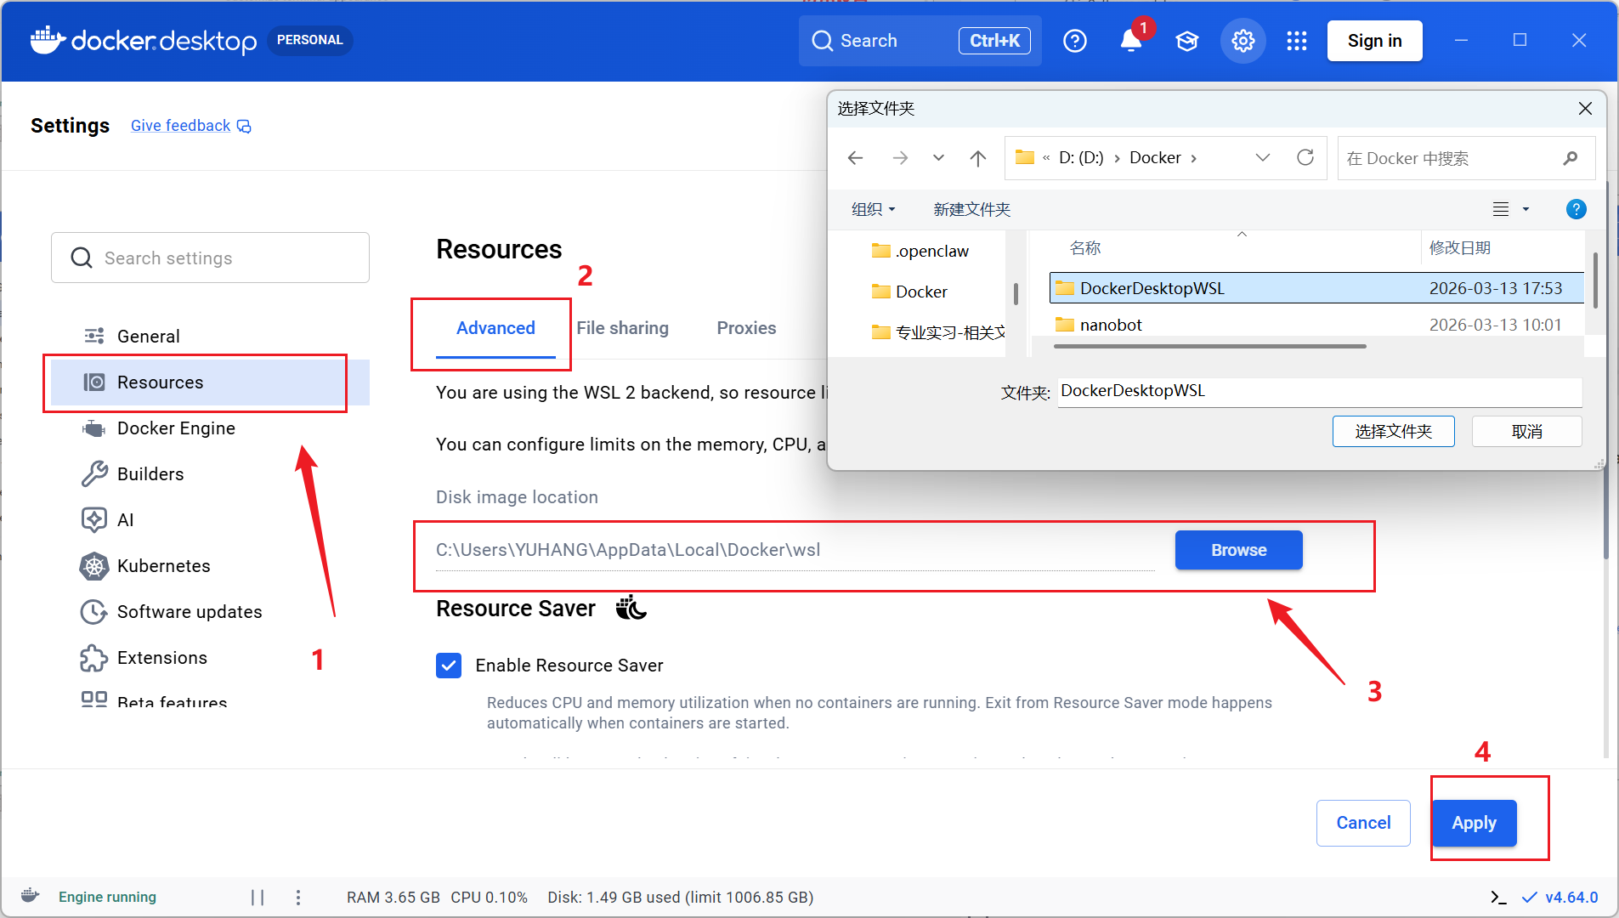Image resolution: width=1619 pixels, height=918 pixels.
Task: Select the nanobot folder row
Action: (1316, 325)
